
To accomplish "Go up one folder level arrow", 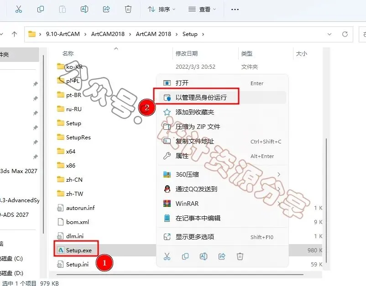I will click(15, 34).
